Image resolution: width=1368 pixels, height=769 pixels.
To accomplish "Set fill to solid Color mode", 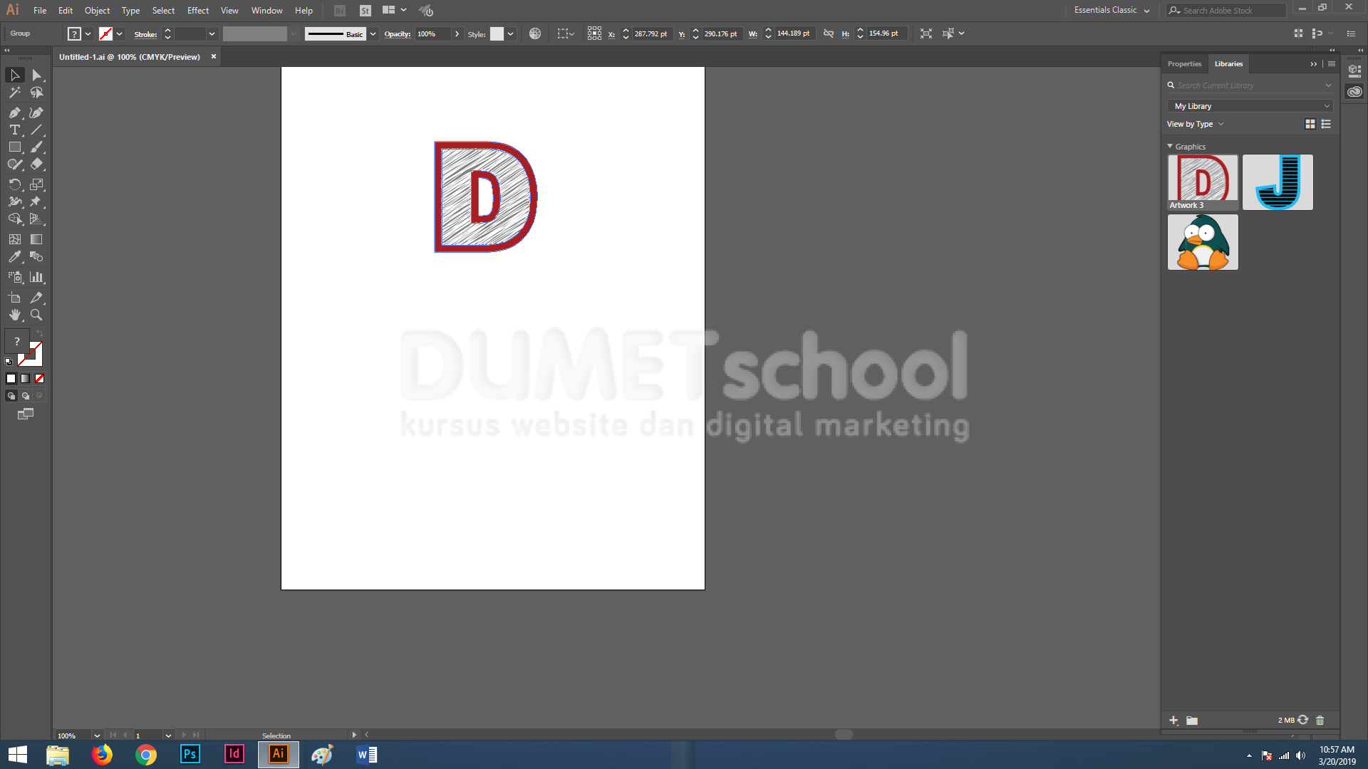I will click(11, 379).
